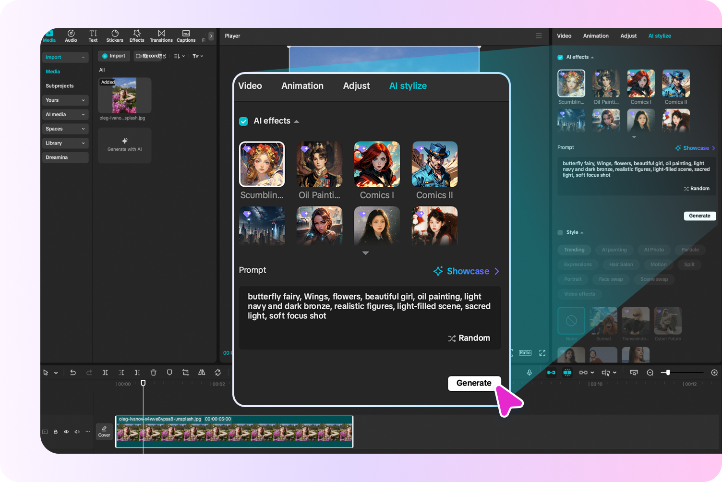Delete the clip portion right of the playhead
This screenshot has height=482, width=722.
pos(137,373)
